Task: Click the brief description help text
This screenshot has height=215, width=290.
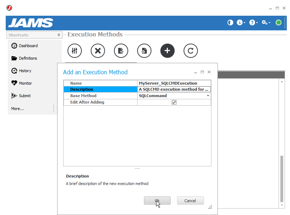Action: (107, 184)
